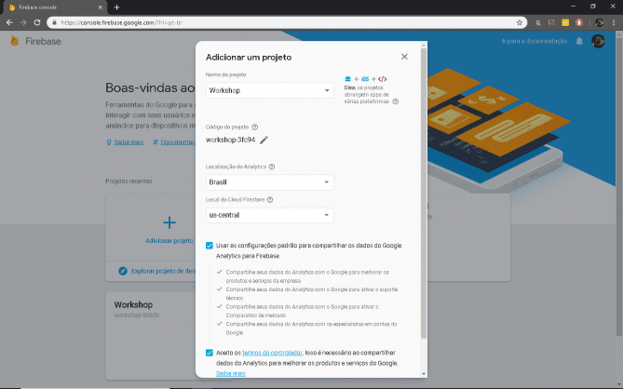Open Explorar projeto de demonstração
This screenshot has height=389, width=623.
(157, 271)
